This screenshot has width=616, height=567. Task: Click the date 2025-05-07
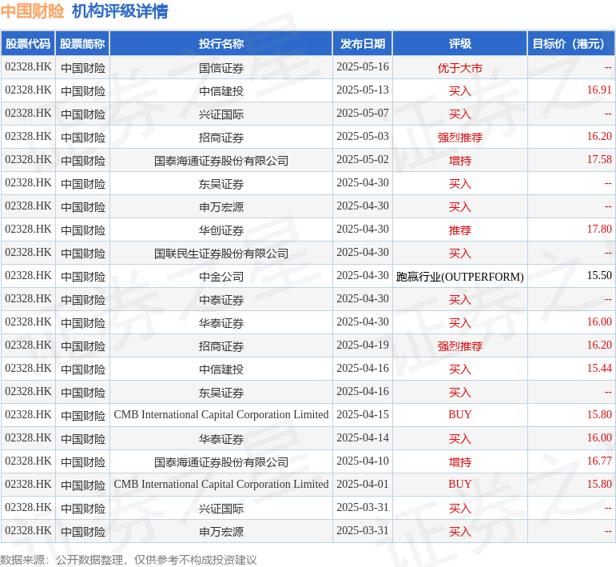[363, 114]
